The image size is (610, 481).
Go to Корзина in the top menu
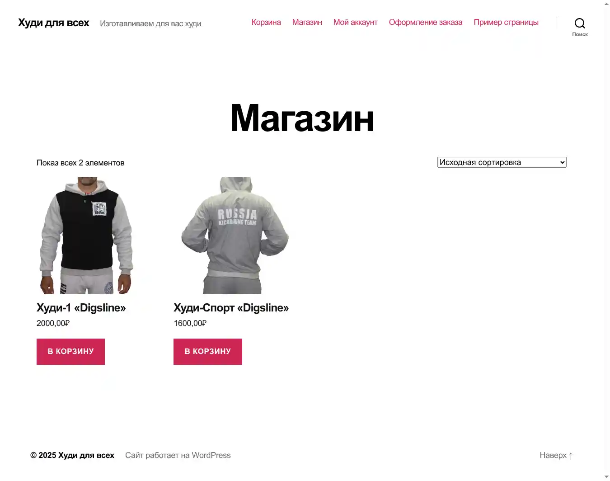coord(266,22)
